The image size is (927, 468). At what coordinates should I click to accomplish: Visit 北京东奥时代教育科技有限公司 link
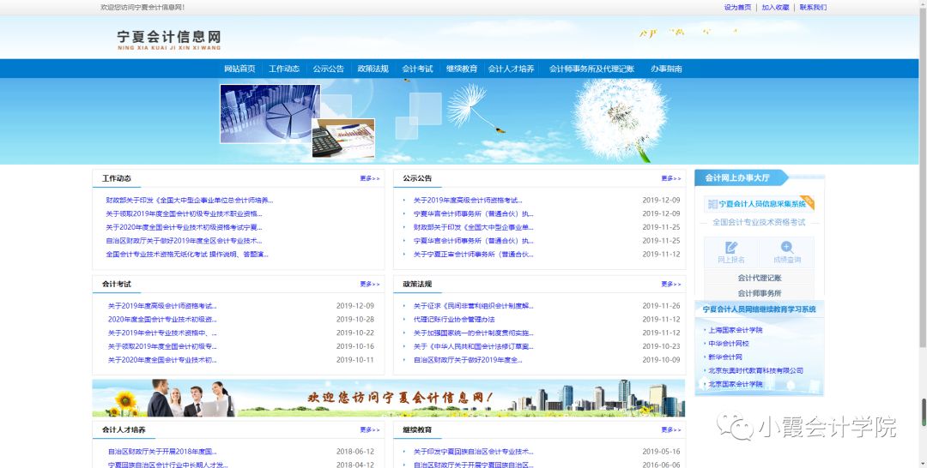click(x=755, y=370)
